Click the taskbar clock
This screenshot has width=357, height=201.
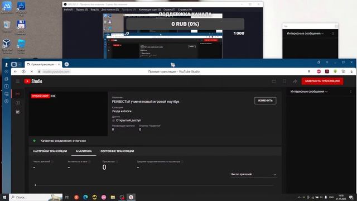(x=341, y=197)
